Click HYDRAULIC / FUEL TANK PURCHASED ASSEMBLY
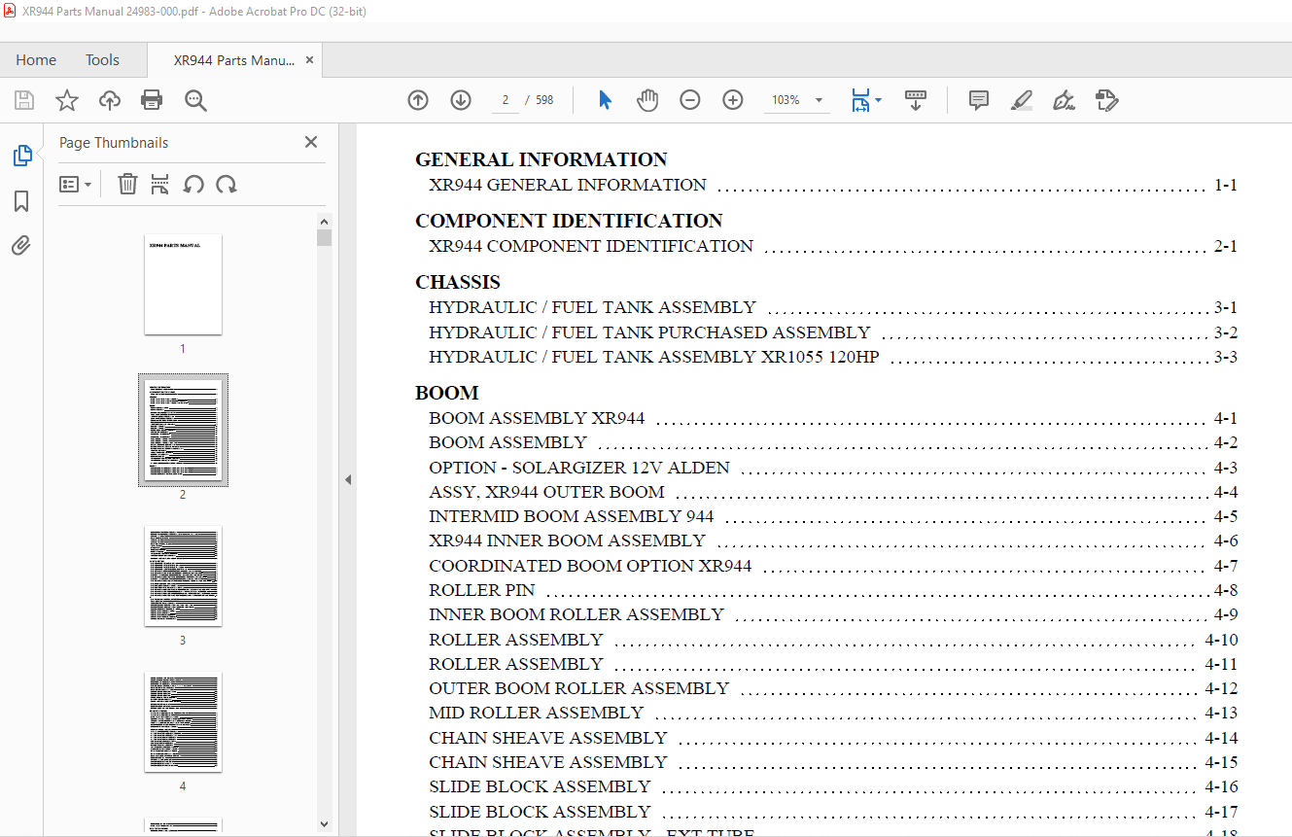 pos(649,332)
